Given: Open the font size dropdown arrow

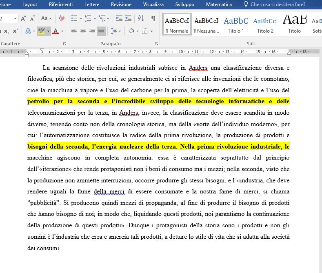Looking at the screenshot, I should point(15,18).
